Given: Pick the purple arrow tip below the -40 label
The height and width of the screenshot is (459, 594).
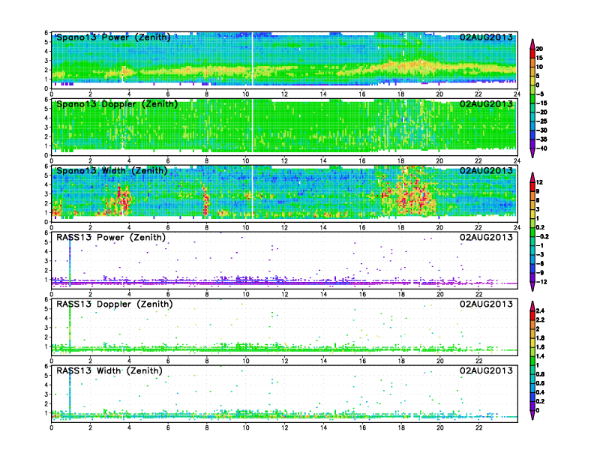Looking at the screenshot, I should [532, 153].
